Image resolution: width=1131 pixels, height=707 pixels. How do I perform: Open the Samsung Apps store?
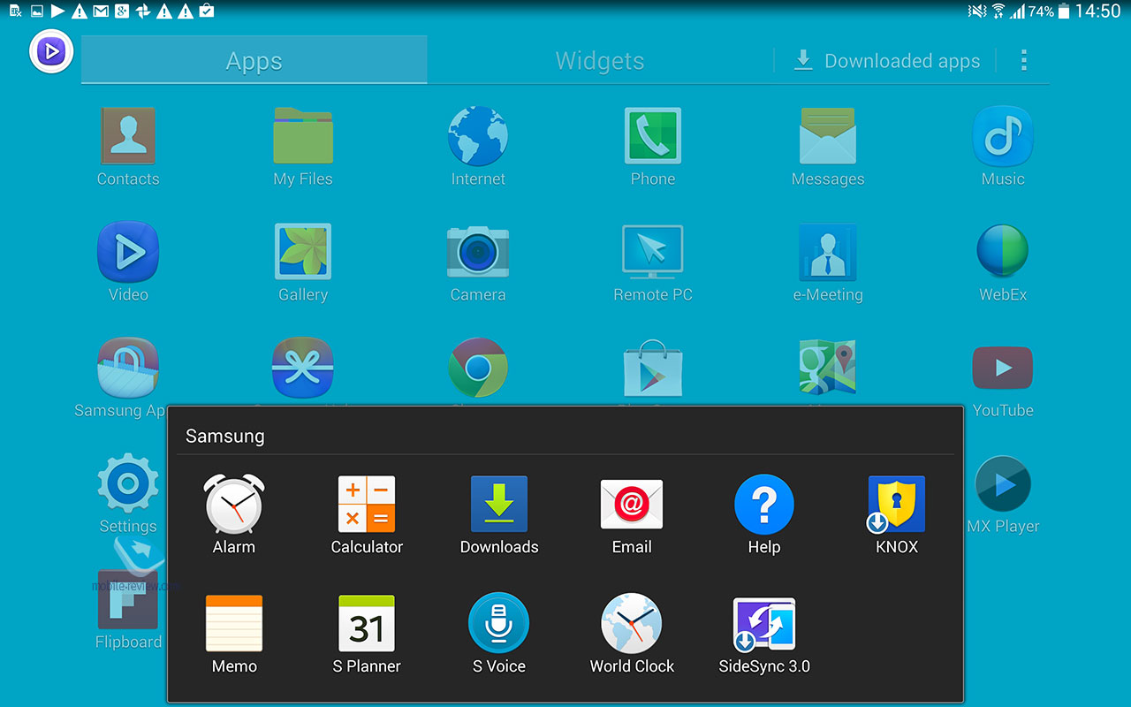click(x=128, y=368)
